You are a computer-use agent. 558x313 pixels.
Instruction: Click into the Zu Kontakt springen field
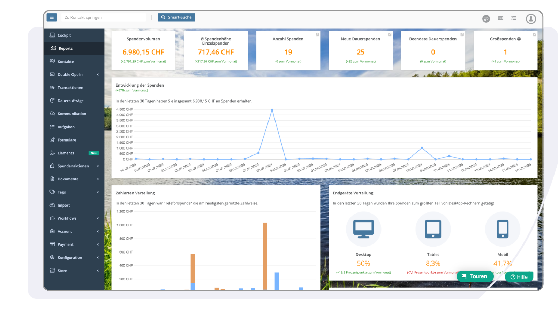click(x=103, y=17)
